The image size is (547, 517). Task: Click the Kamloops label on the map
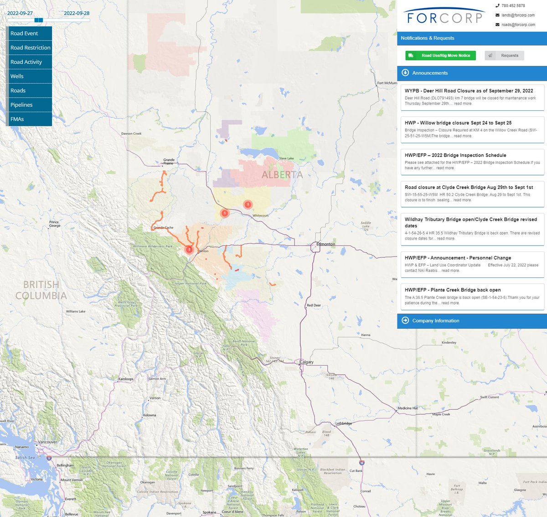click(x=126, y=379)
